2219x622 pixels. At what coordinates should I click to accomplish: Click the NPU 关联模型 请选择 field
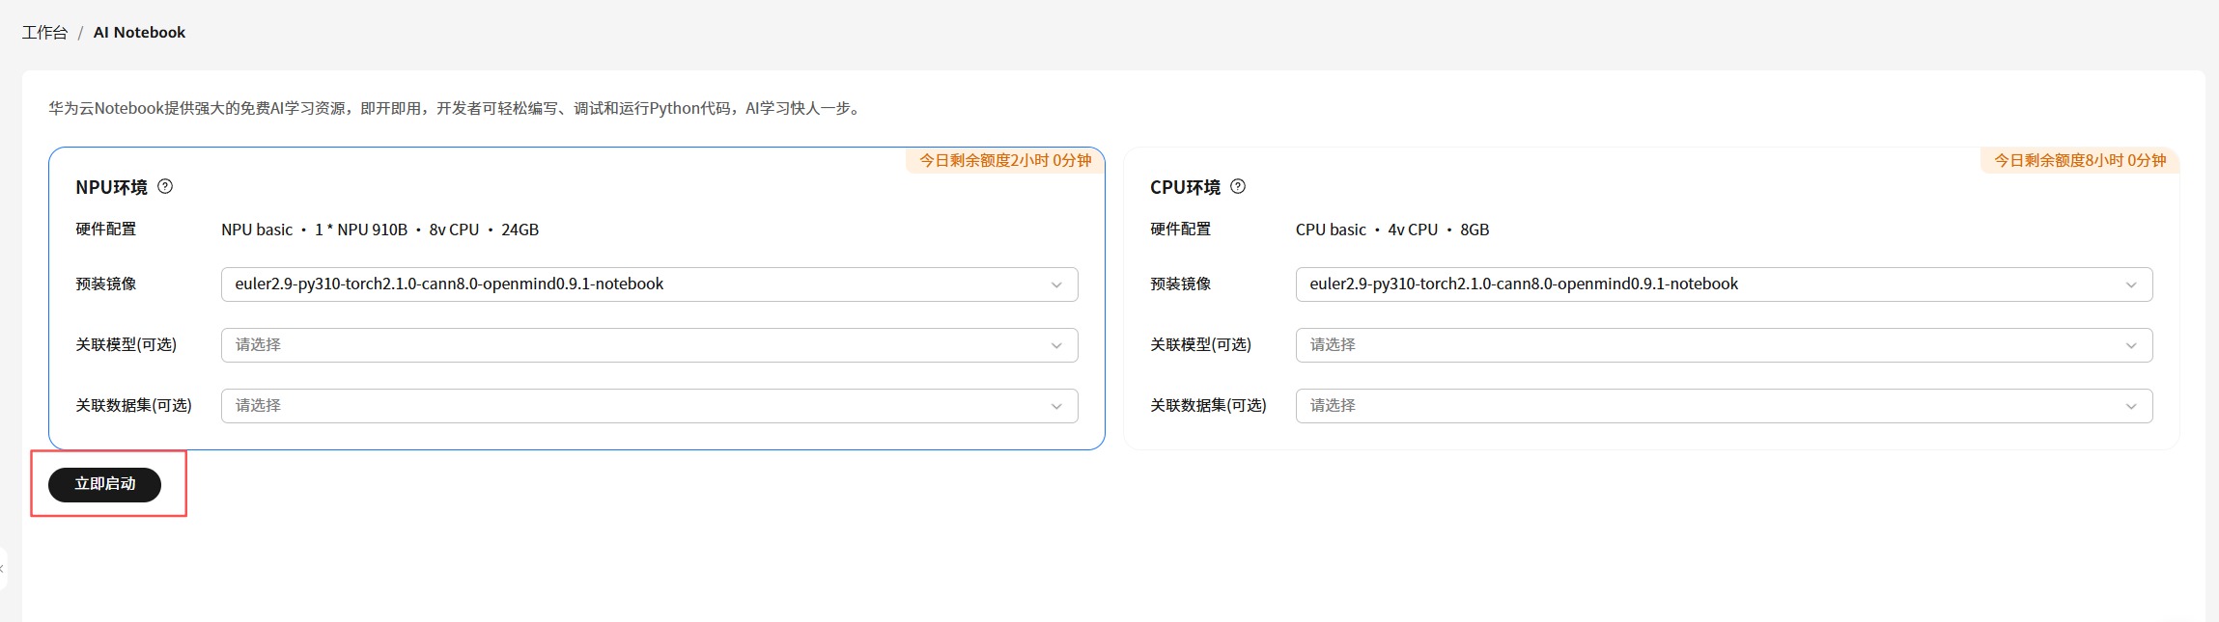coord(637,345)
